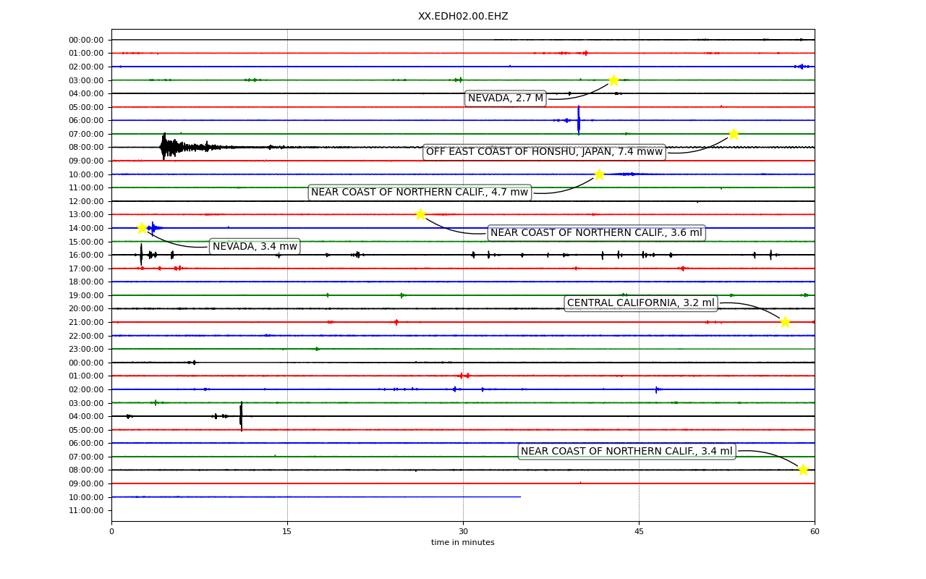Screen dimensions: 926x579
Task: Click the black spike on second 04:00:00 trace
Action: point(241,416)
